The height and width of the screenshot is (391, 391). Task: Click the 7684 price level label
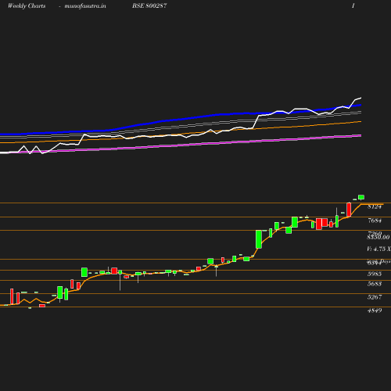[x=375, y=221]
